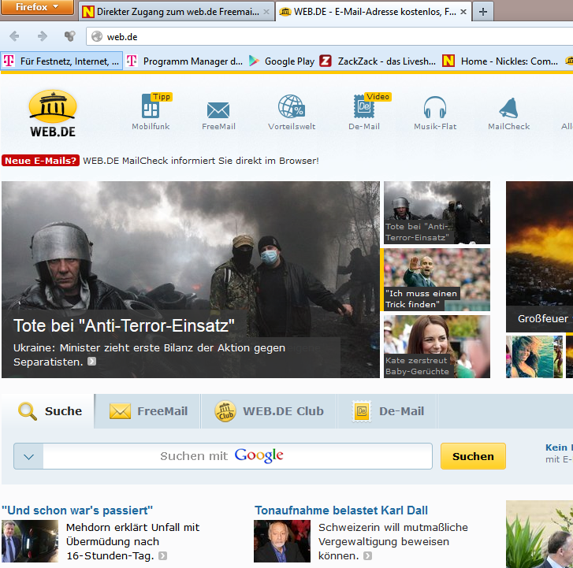Click the web.de address bar
The image size is (573, 568).
(329, 36)
